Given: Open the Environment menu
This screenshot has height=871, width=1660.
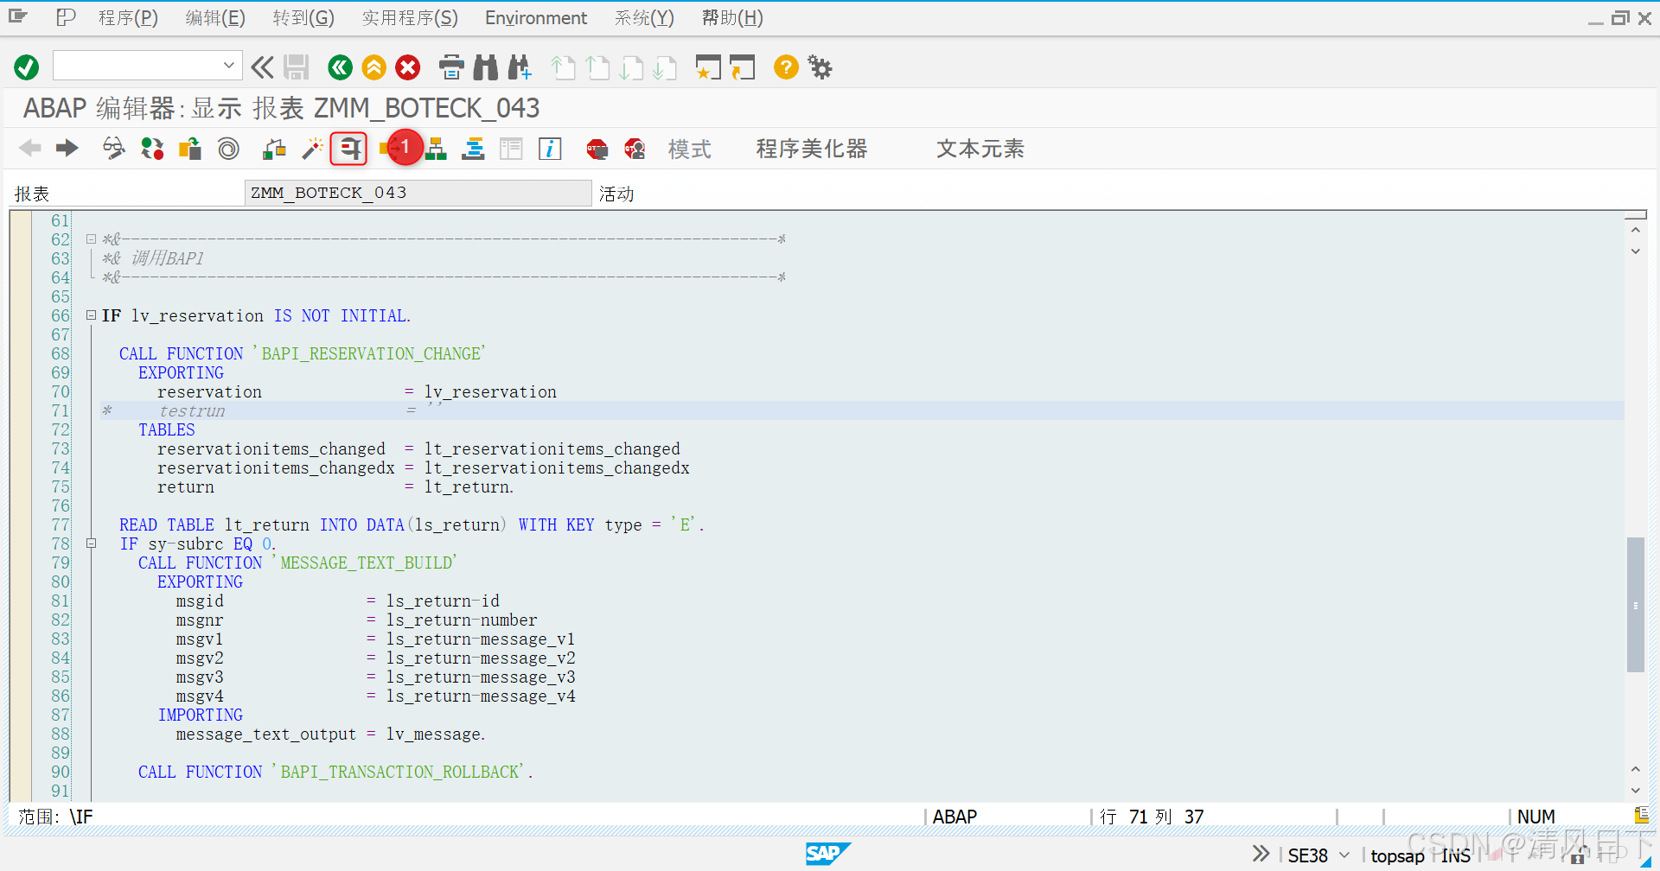Looking at the screenshot, I should [535, 17].
